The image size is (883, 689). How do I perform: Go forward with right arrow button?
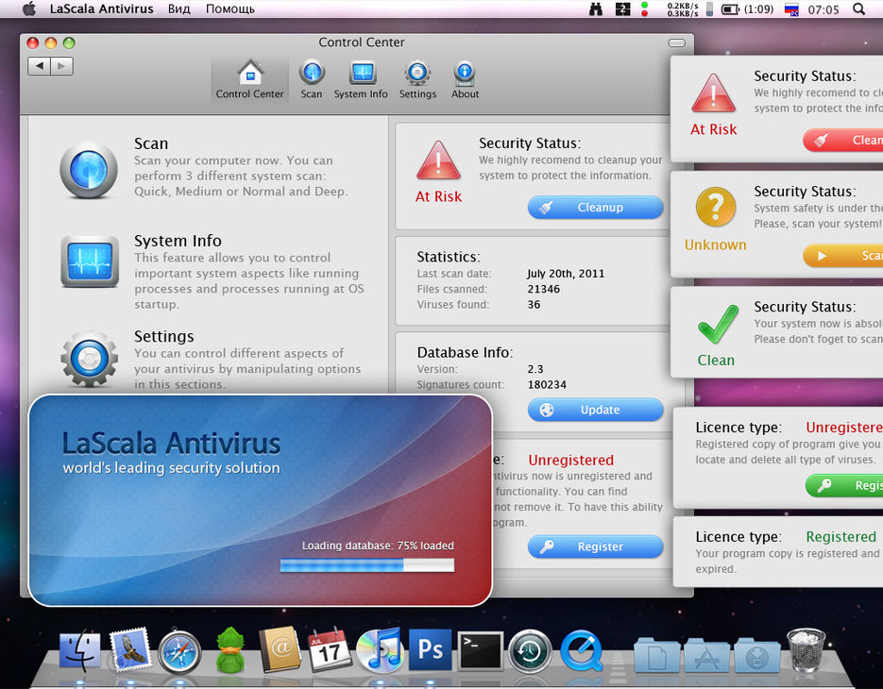click(62, 66)
